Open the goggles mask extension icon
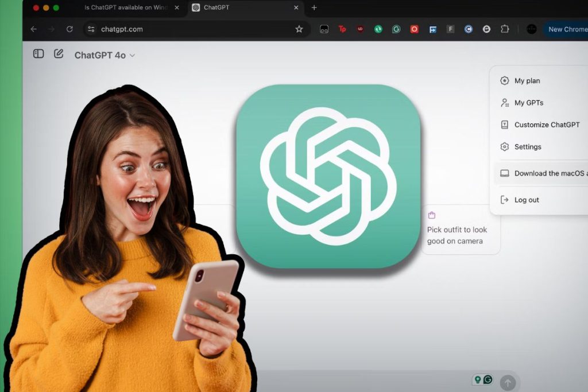The width and height of the screenshot is (588, 392). click(324, 29)
